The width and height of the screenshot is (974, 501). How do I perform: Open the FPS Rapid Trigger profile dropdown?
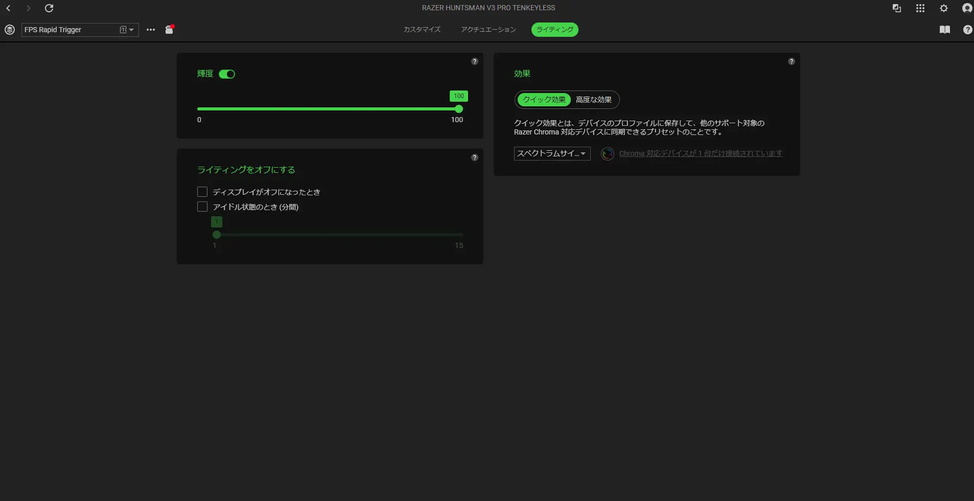click(80, 30)
